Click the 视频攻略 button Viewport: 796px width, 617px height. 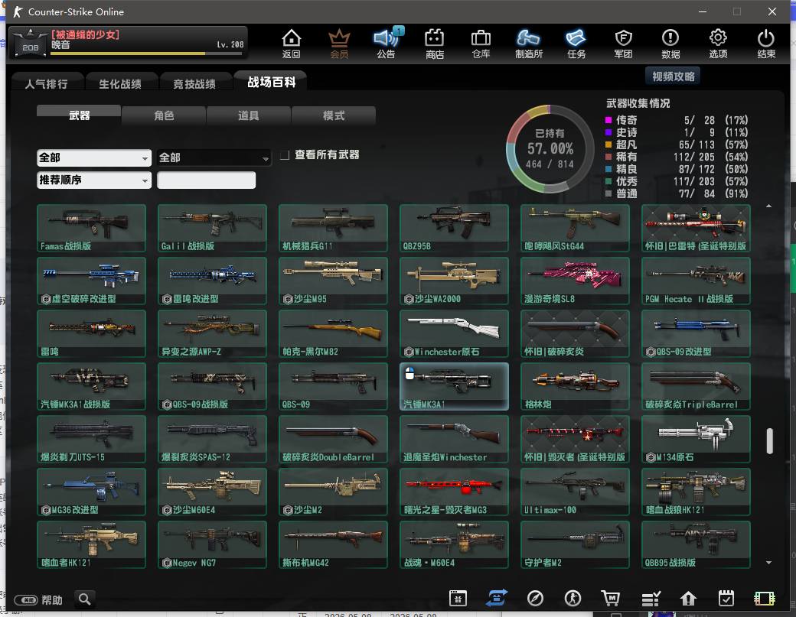point(673,76)
